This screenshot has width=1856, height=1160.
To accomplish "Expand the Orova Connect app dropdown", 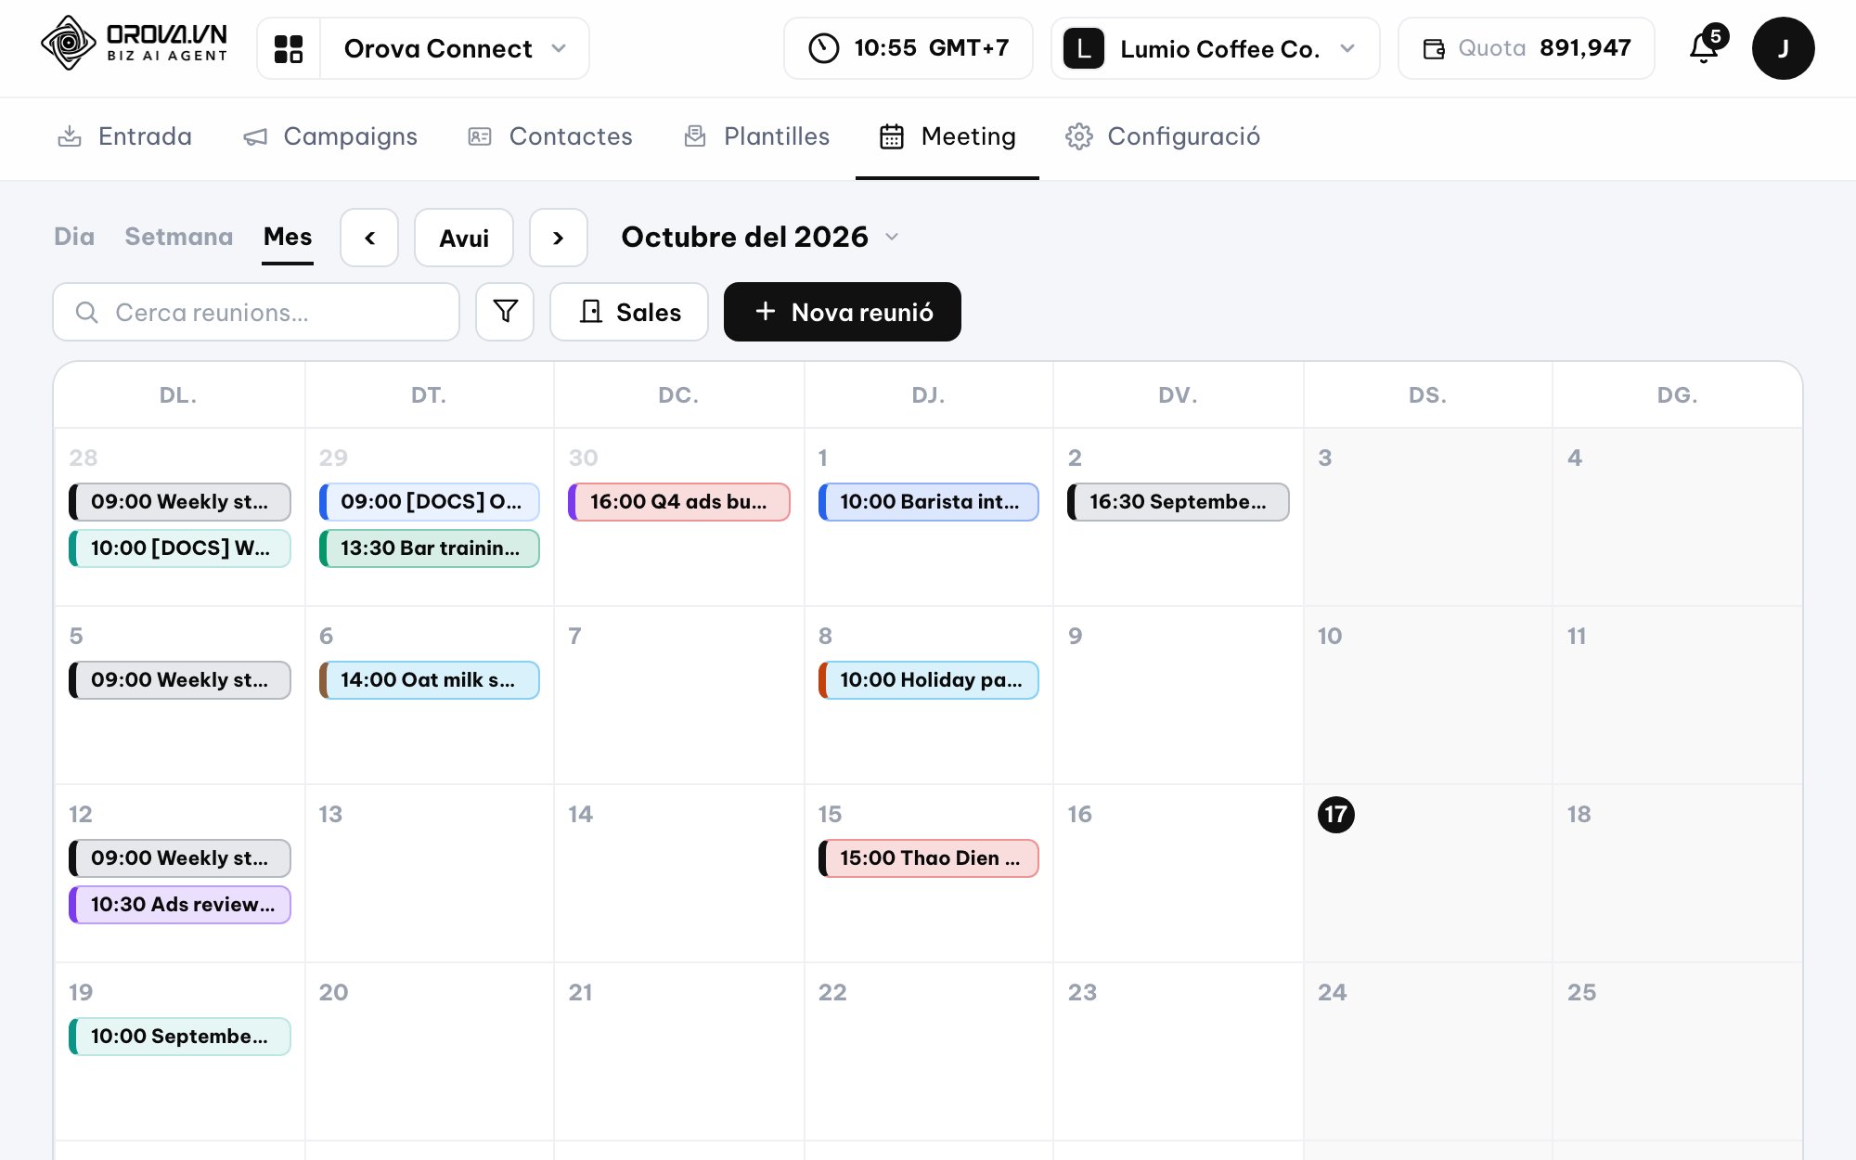I will point(455,48).
